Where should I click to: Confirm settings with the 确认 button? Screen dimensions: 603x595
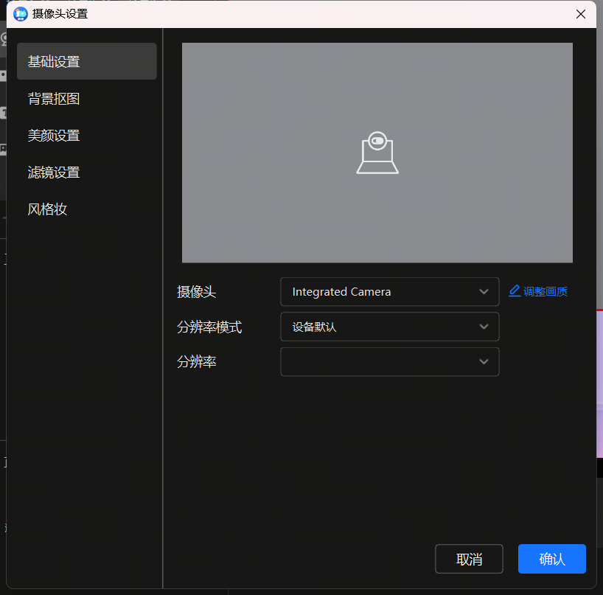551,559
